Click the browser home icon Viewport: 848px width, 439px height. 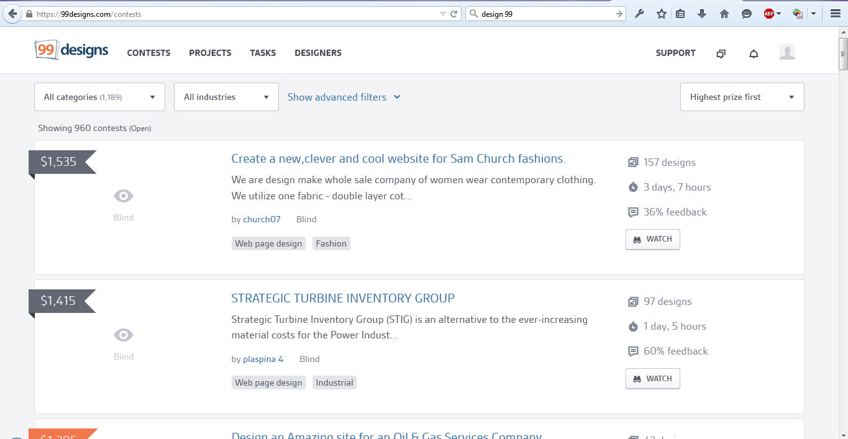(724, 14)
